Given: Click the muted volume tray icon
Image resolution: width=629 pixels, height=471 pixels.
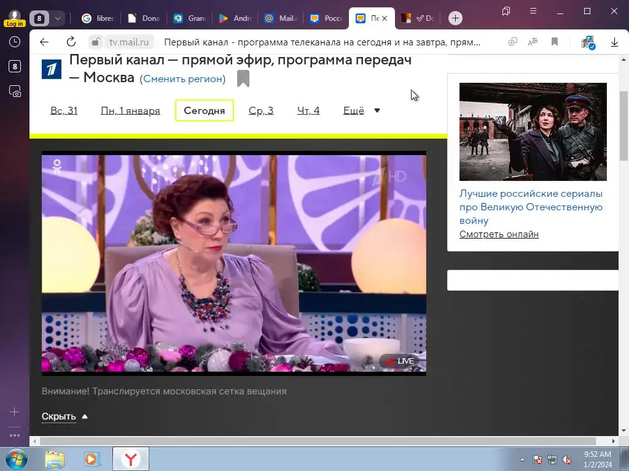Looking at the screenshot, I should (x=567, y=459).
